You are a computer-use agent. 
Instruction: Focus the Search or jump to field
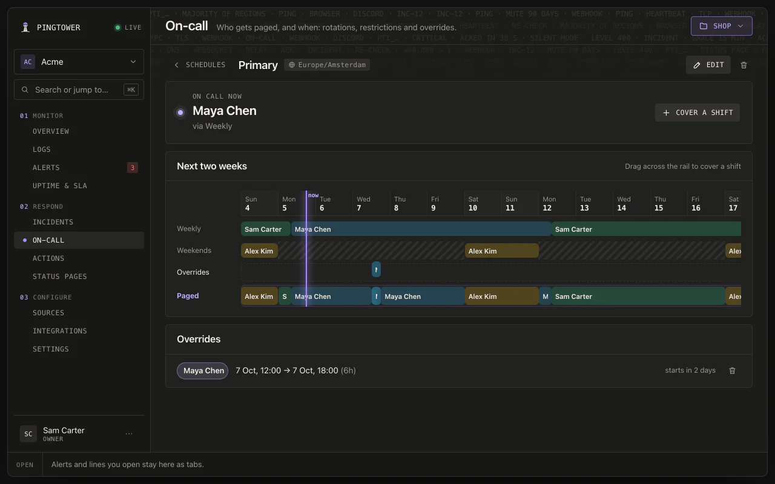pos(79,90)
